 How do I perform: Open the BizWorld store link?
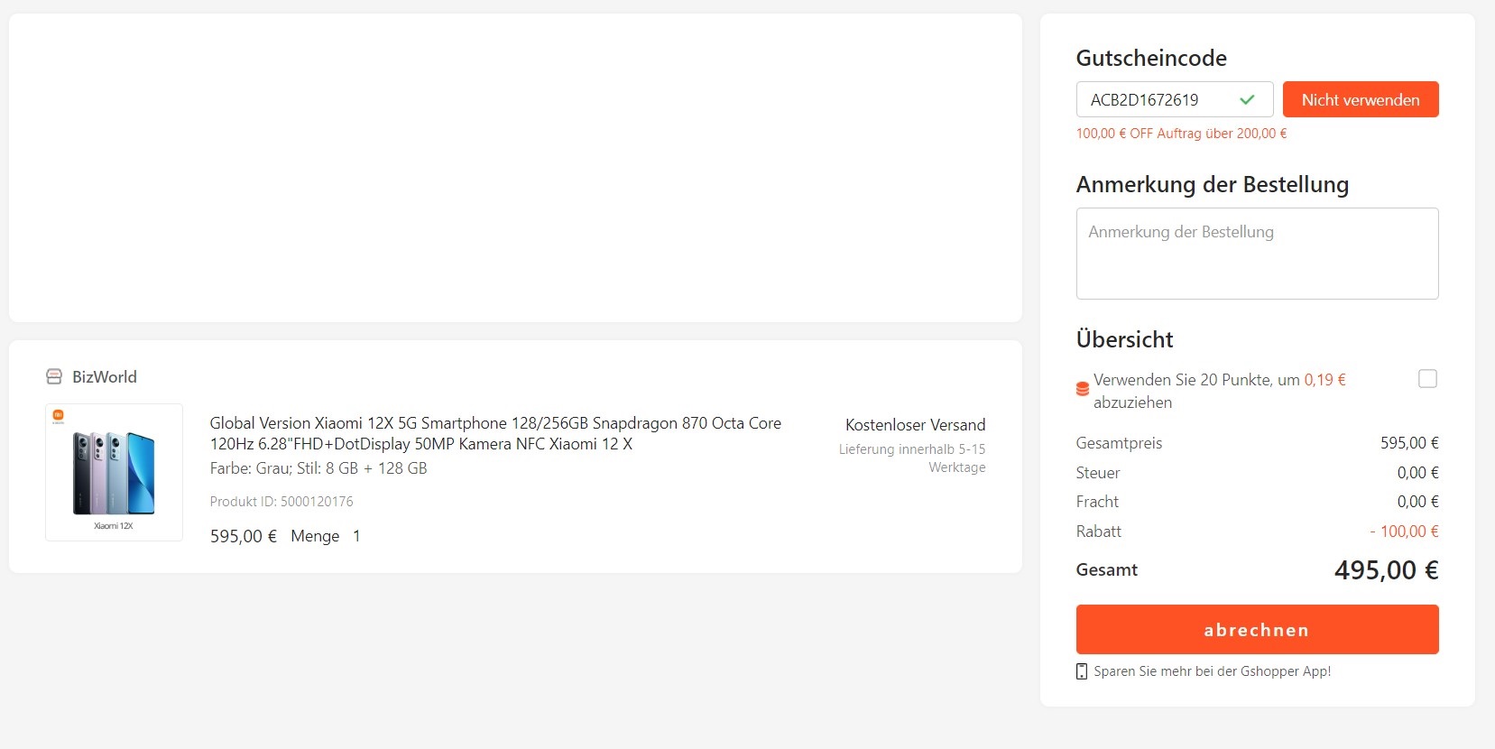(x=105, y=376)
